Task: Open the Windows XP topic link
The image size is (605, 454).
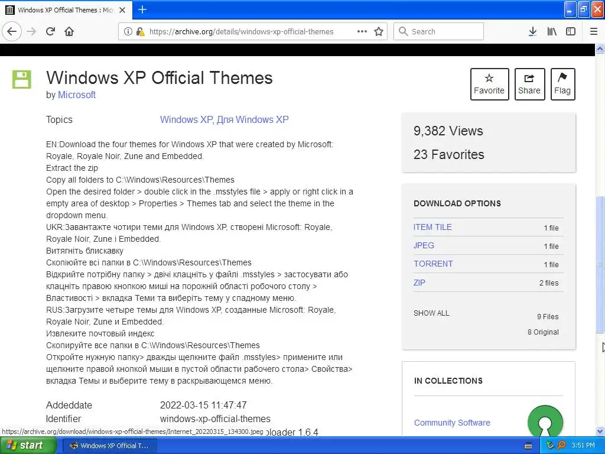Action: [186, 119]
